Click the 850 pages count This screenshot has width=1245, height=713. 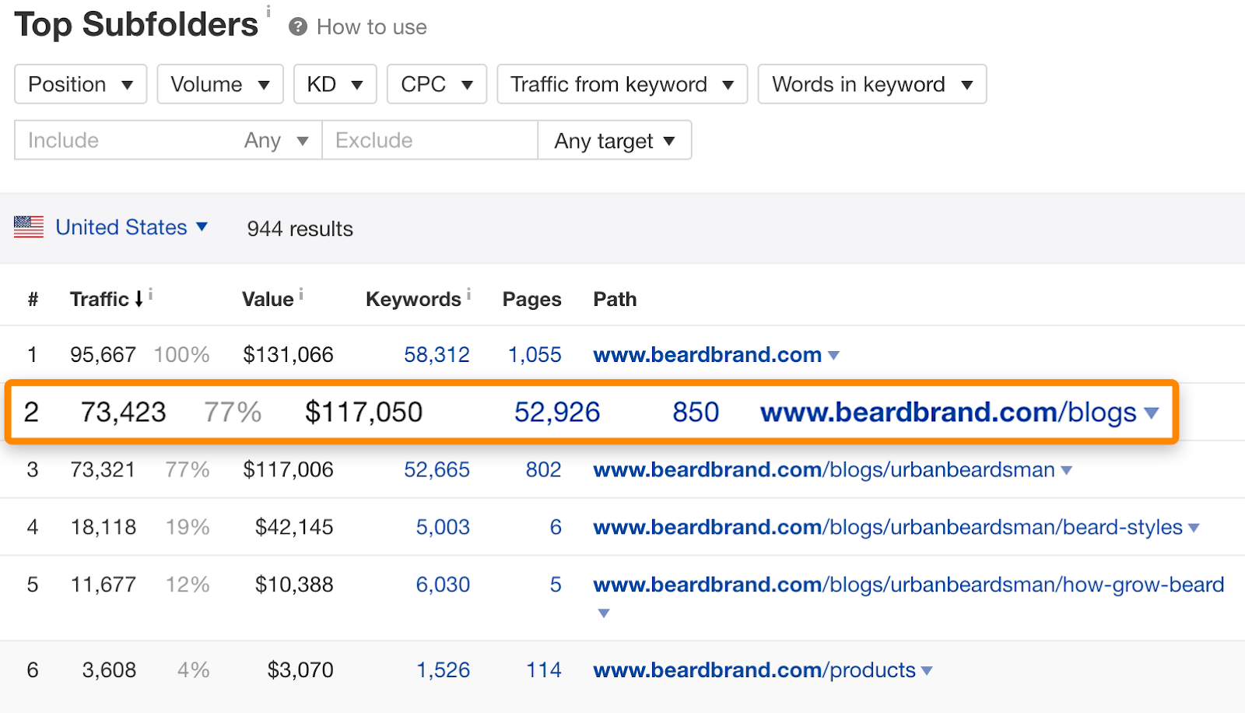click(696, 412)
